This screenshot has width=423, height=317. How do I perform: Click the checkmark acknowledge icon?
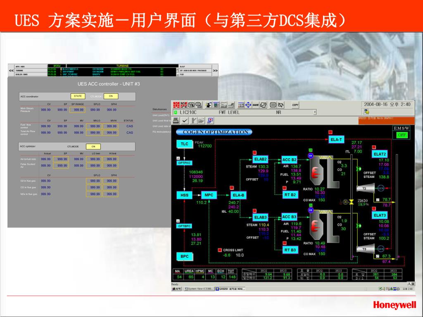pos(185,120)
